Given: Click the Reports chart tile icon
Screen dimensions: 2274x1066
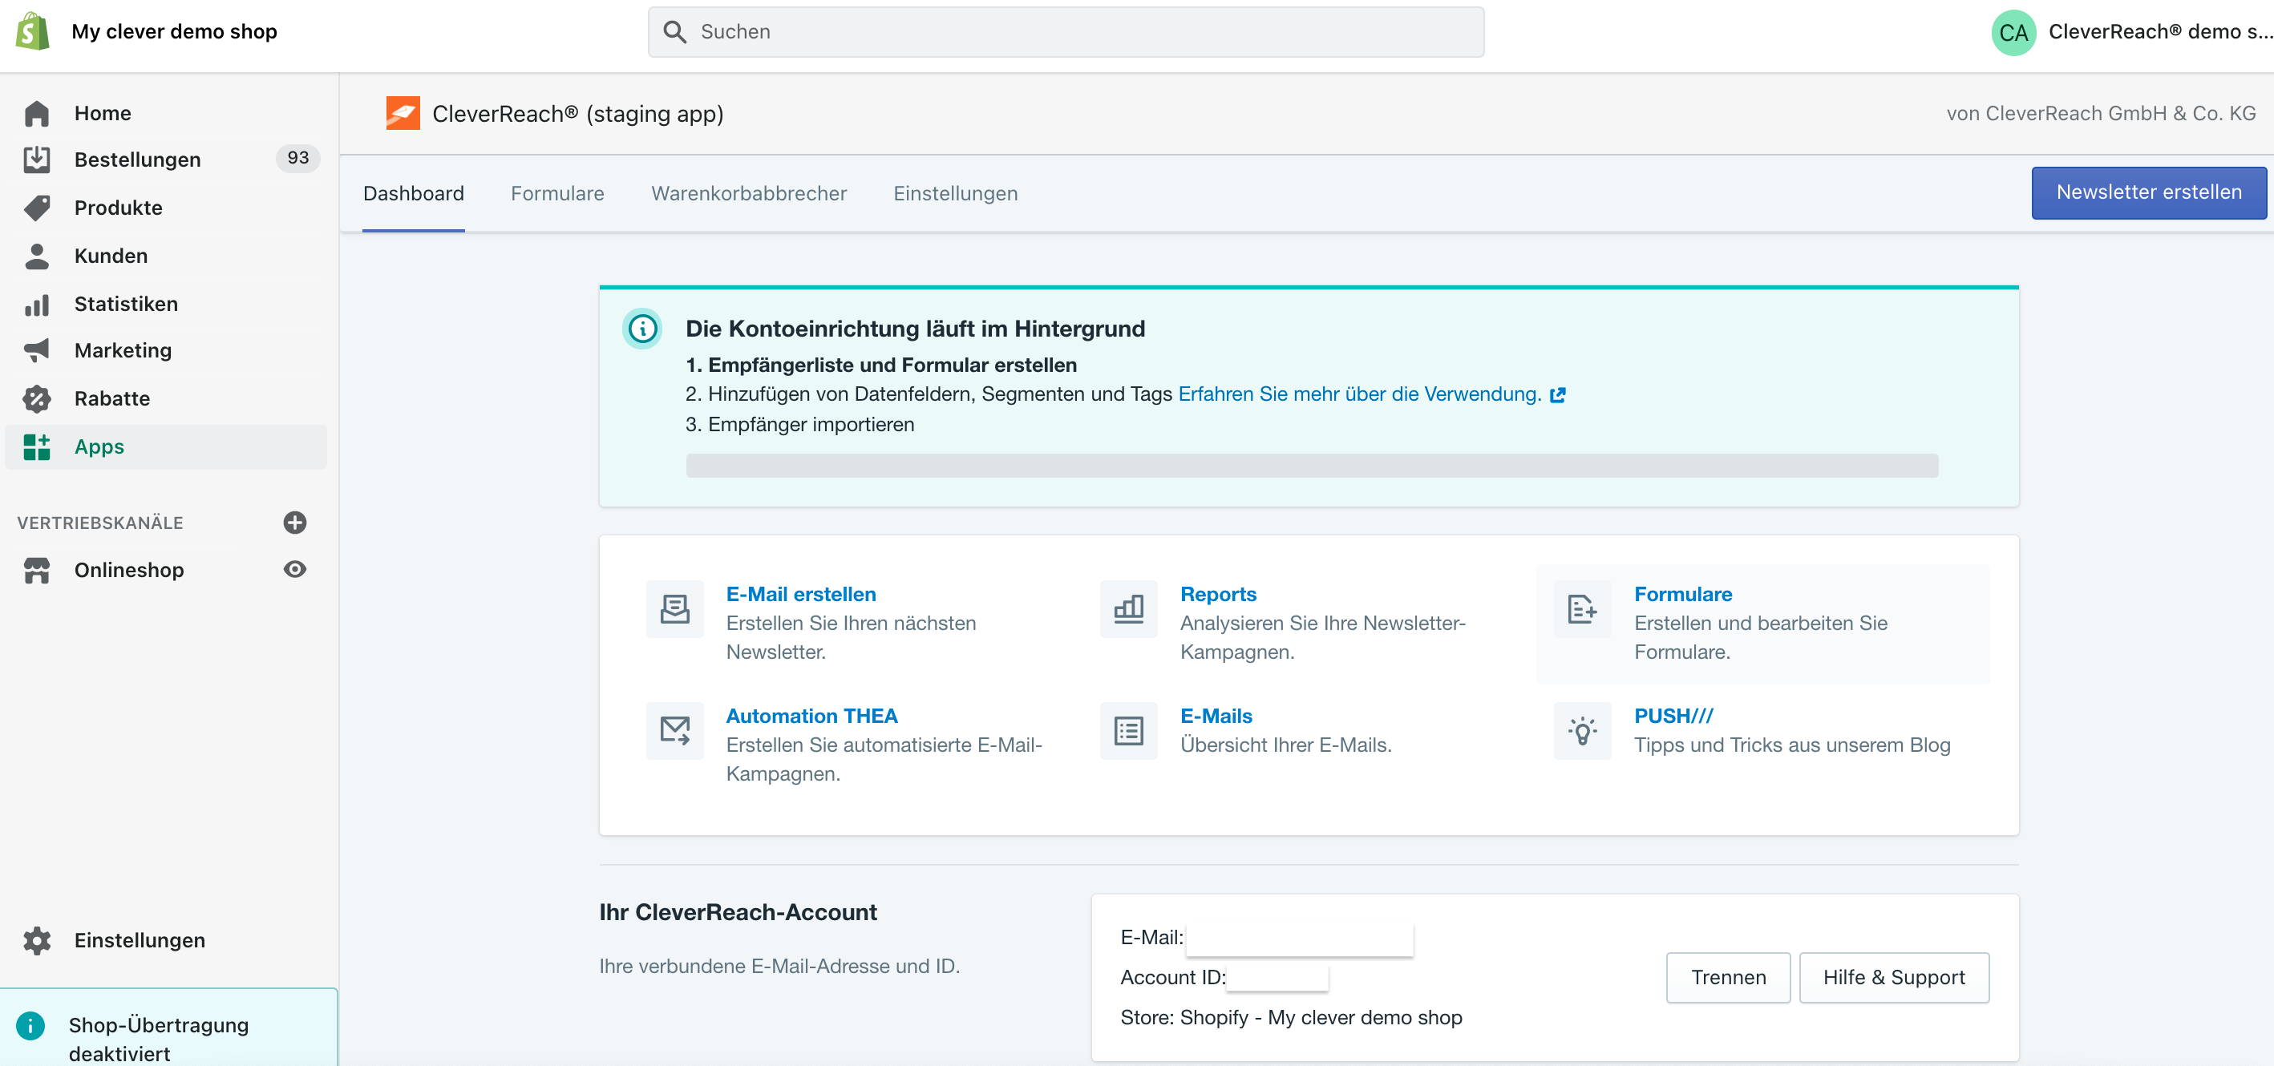Looking at the screenshot, I should (x=1129, y=609).
